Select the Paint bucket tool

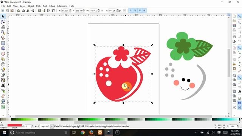point(3,101)
